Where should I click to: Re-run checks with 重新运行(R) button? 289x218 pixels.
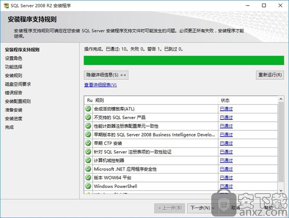pos(270,75)
